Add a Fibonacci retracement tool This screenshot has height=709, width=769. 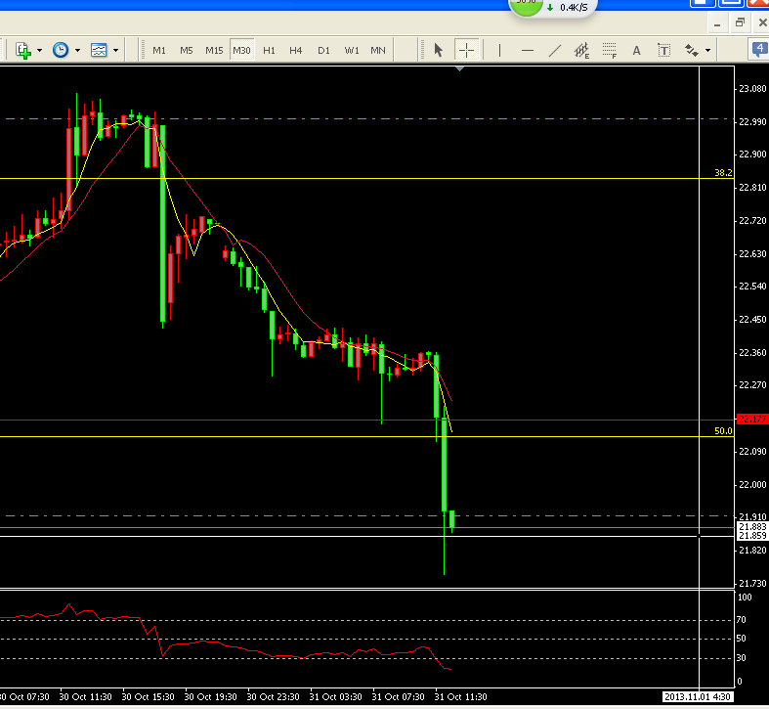(611, 50)
